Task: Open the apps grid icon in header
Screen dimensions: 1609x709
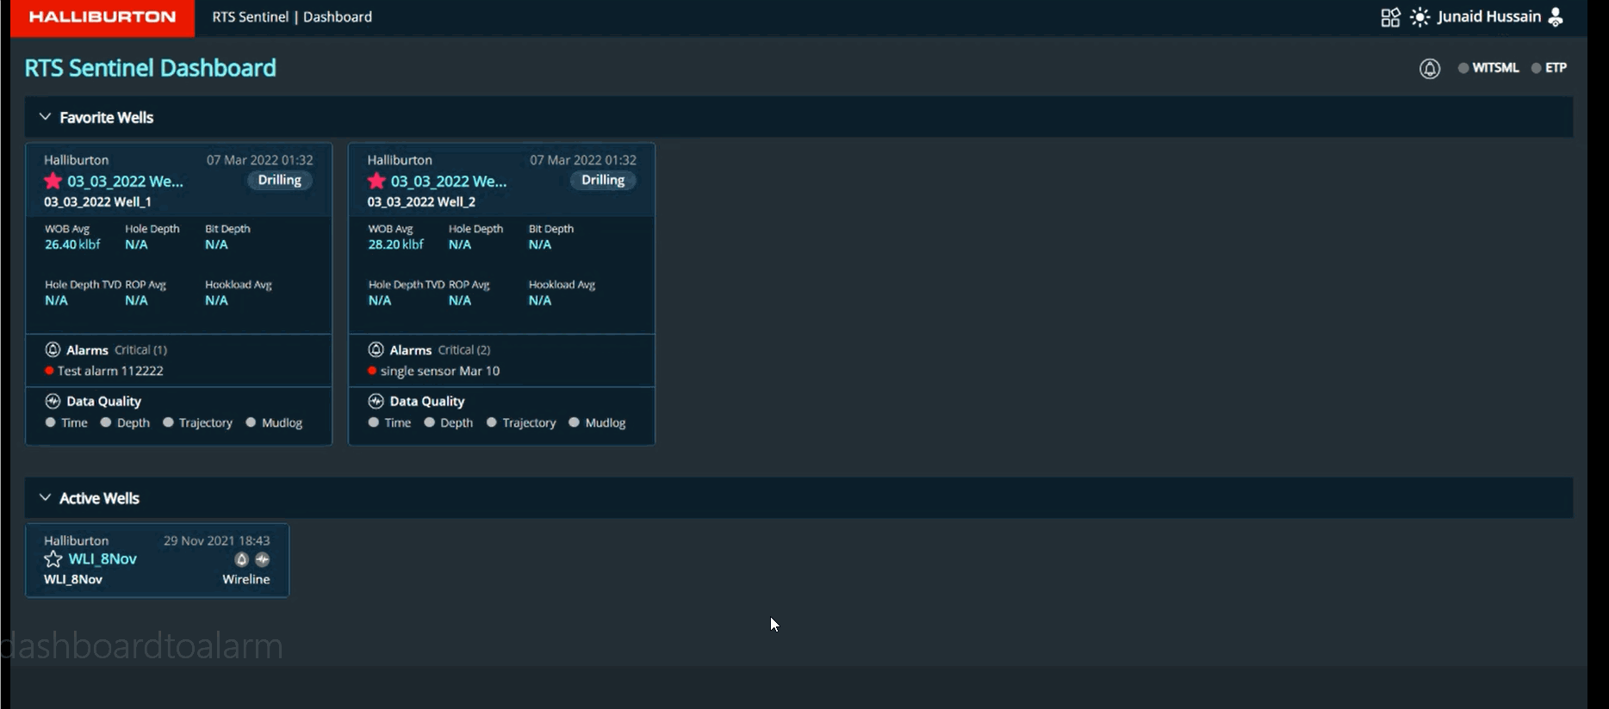Action: 1390,17
